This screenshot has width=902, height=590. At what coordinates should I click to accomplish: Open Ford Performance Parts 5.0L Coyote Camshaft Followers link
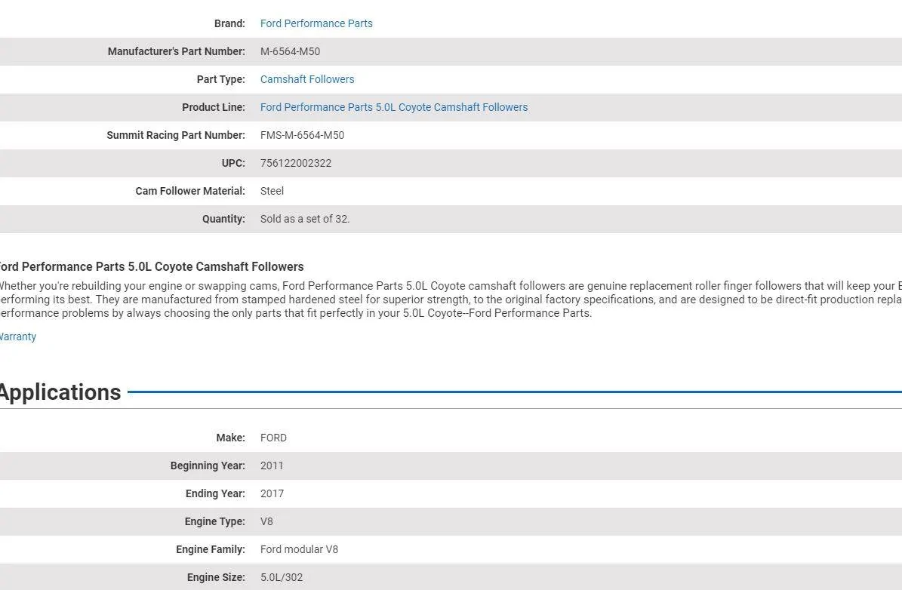pyautogui.click(x=394, y=108)
